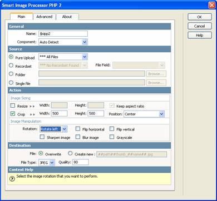The width and height of the screenshot is (217, 201).
Task: Click the Image Manipulation section label
Action: tap(26, 122)
